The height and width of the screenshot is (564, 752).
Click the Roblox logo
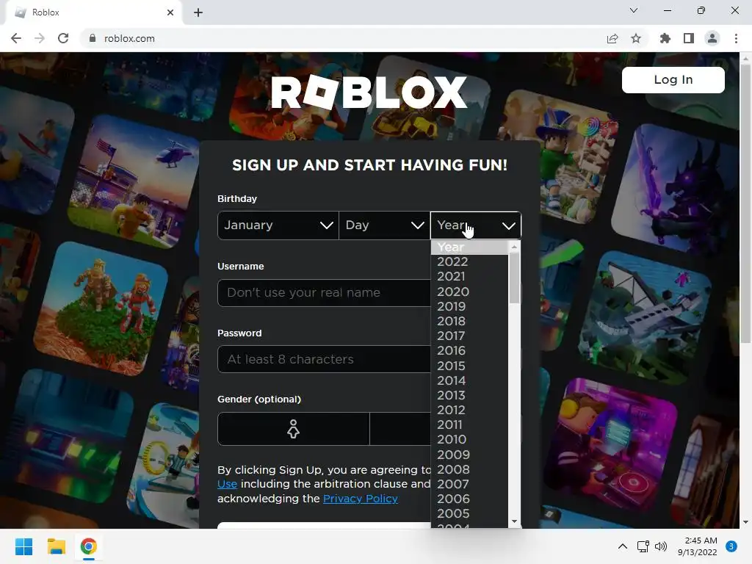click(x=369, y=92)
